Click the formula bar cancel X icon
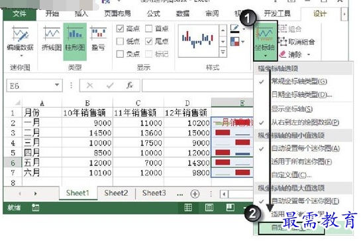 (90, 86)
